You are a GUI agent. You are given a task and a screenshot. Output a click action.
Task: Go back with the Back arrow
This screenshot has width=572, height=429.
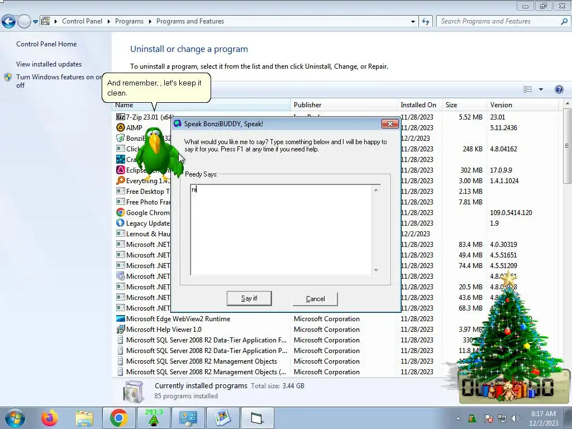(9, 22)
